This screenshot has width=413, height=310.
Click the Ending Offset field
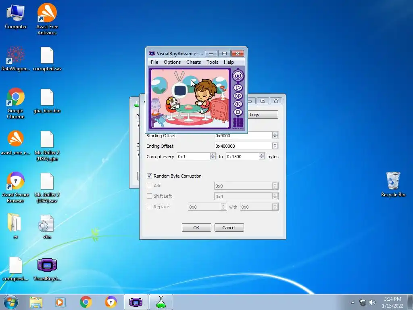click(243, 146)
